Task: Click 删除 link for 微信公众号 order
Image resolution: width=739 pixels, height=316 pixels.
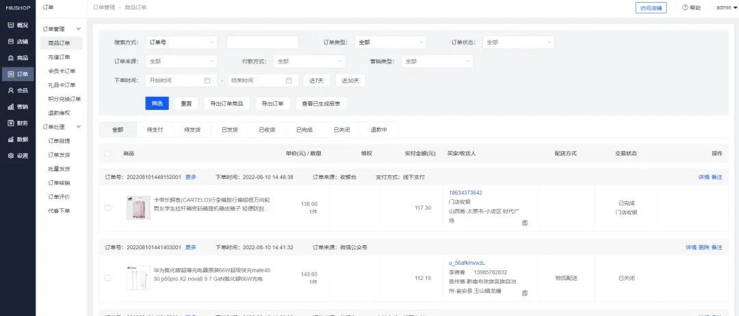Action: tap(703, 247)
